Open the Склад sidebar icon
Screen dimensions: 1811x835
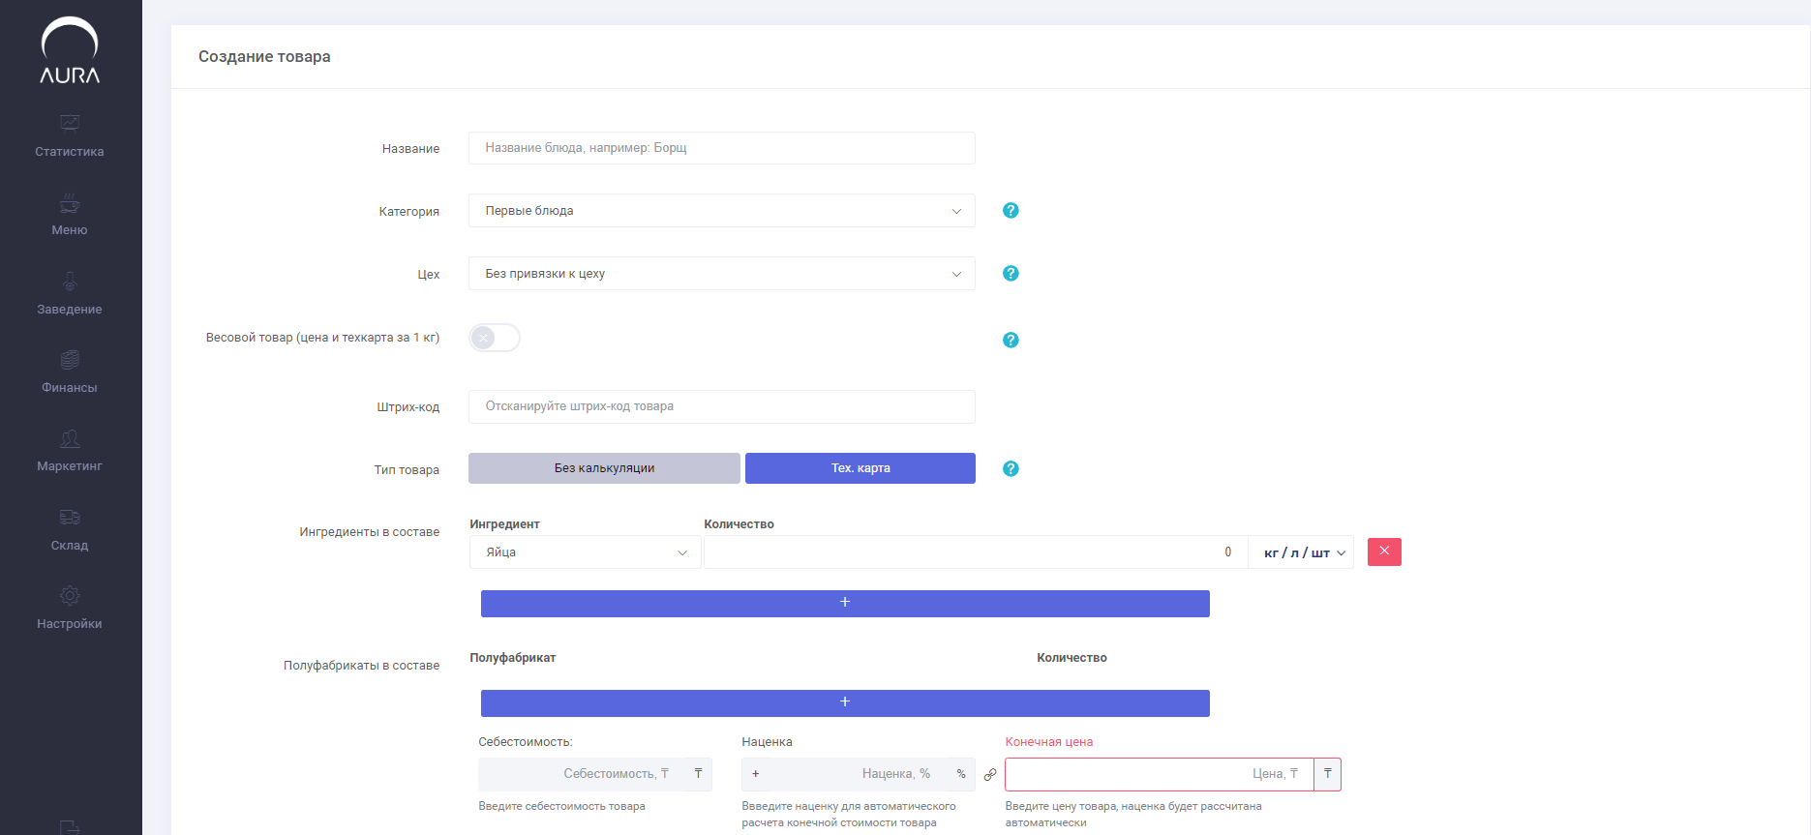coord(70,518)
